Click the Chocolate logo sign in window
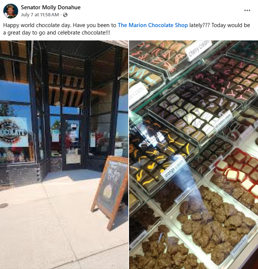The height and width of the screenshot is (269, 258). (14, 132)
